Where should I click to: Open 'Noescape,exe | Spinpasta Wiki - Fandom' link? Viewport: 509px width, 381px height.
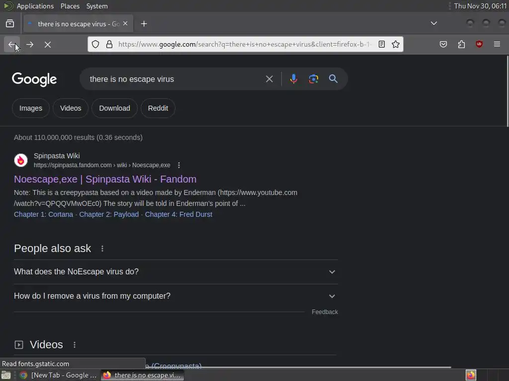click(105, 179)
